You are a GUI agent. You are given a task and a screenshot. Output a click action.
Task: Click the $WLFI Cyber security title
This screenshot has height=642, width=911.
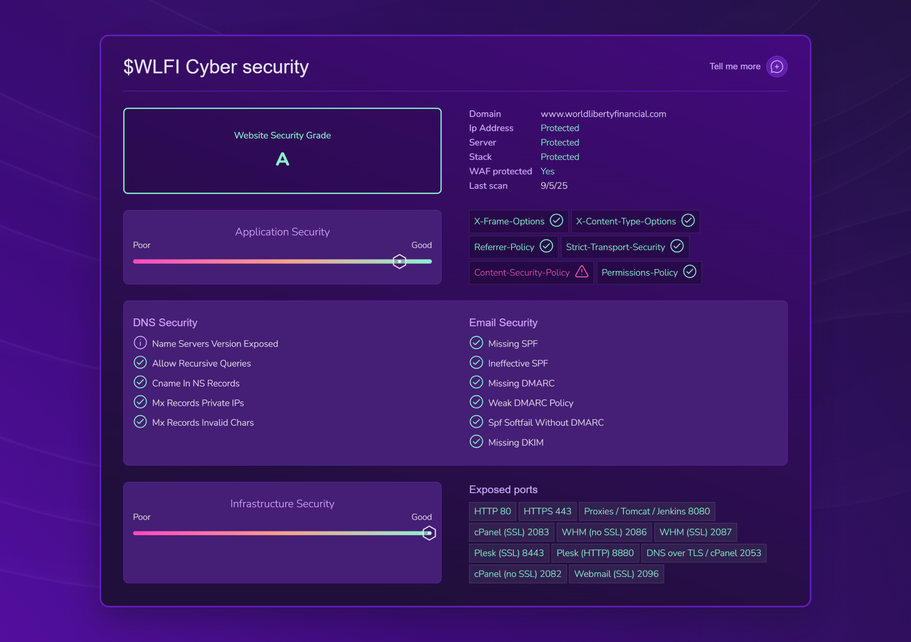pyautogui.click(x=216, y=67)
